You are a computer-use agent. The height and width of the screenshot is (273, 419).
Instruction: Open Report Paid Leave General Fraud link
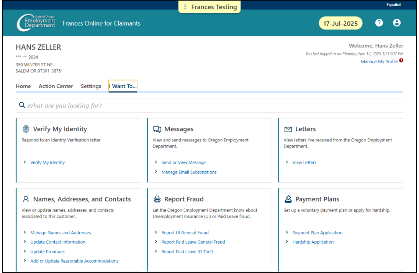[x=193, y=242]
